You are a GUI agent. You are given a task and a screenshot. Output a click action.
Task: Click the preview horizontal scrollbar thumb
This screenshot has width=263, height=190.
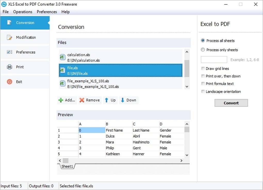pyautogui.click(x=65, y=160)
